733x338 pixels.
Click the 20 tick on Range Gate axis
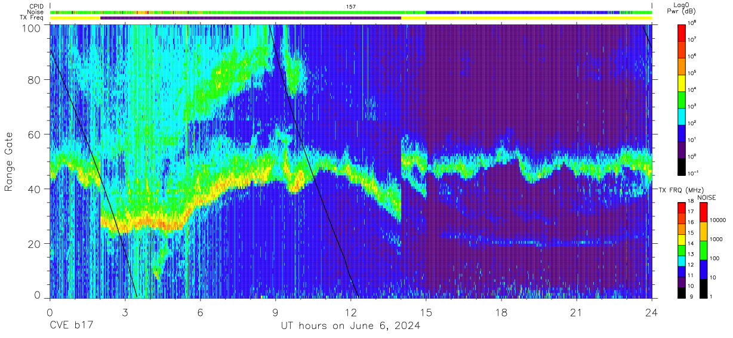click(x=35, y=243)
